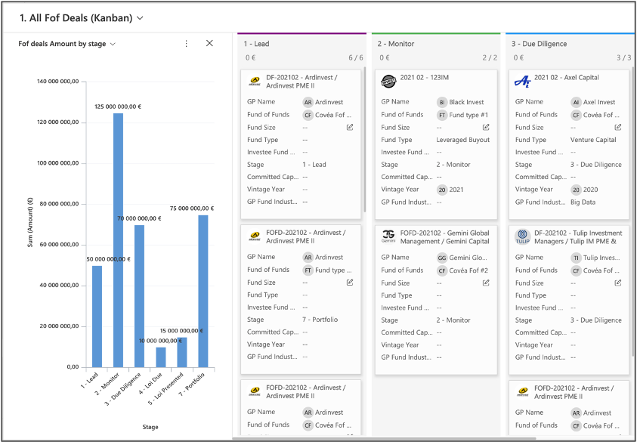Click Ardinvest logo in Due Diligence column
Viewport: 637px width, 442px height.
coord(522,391)
